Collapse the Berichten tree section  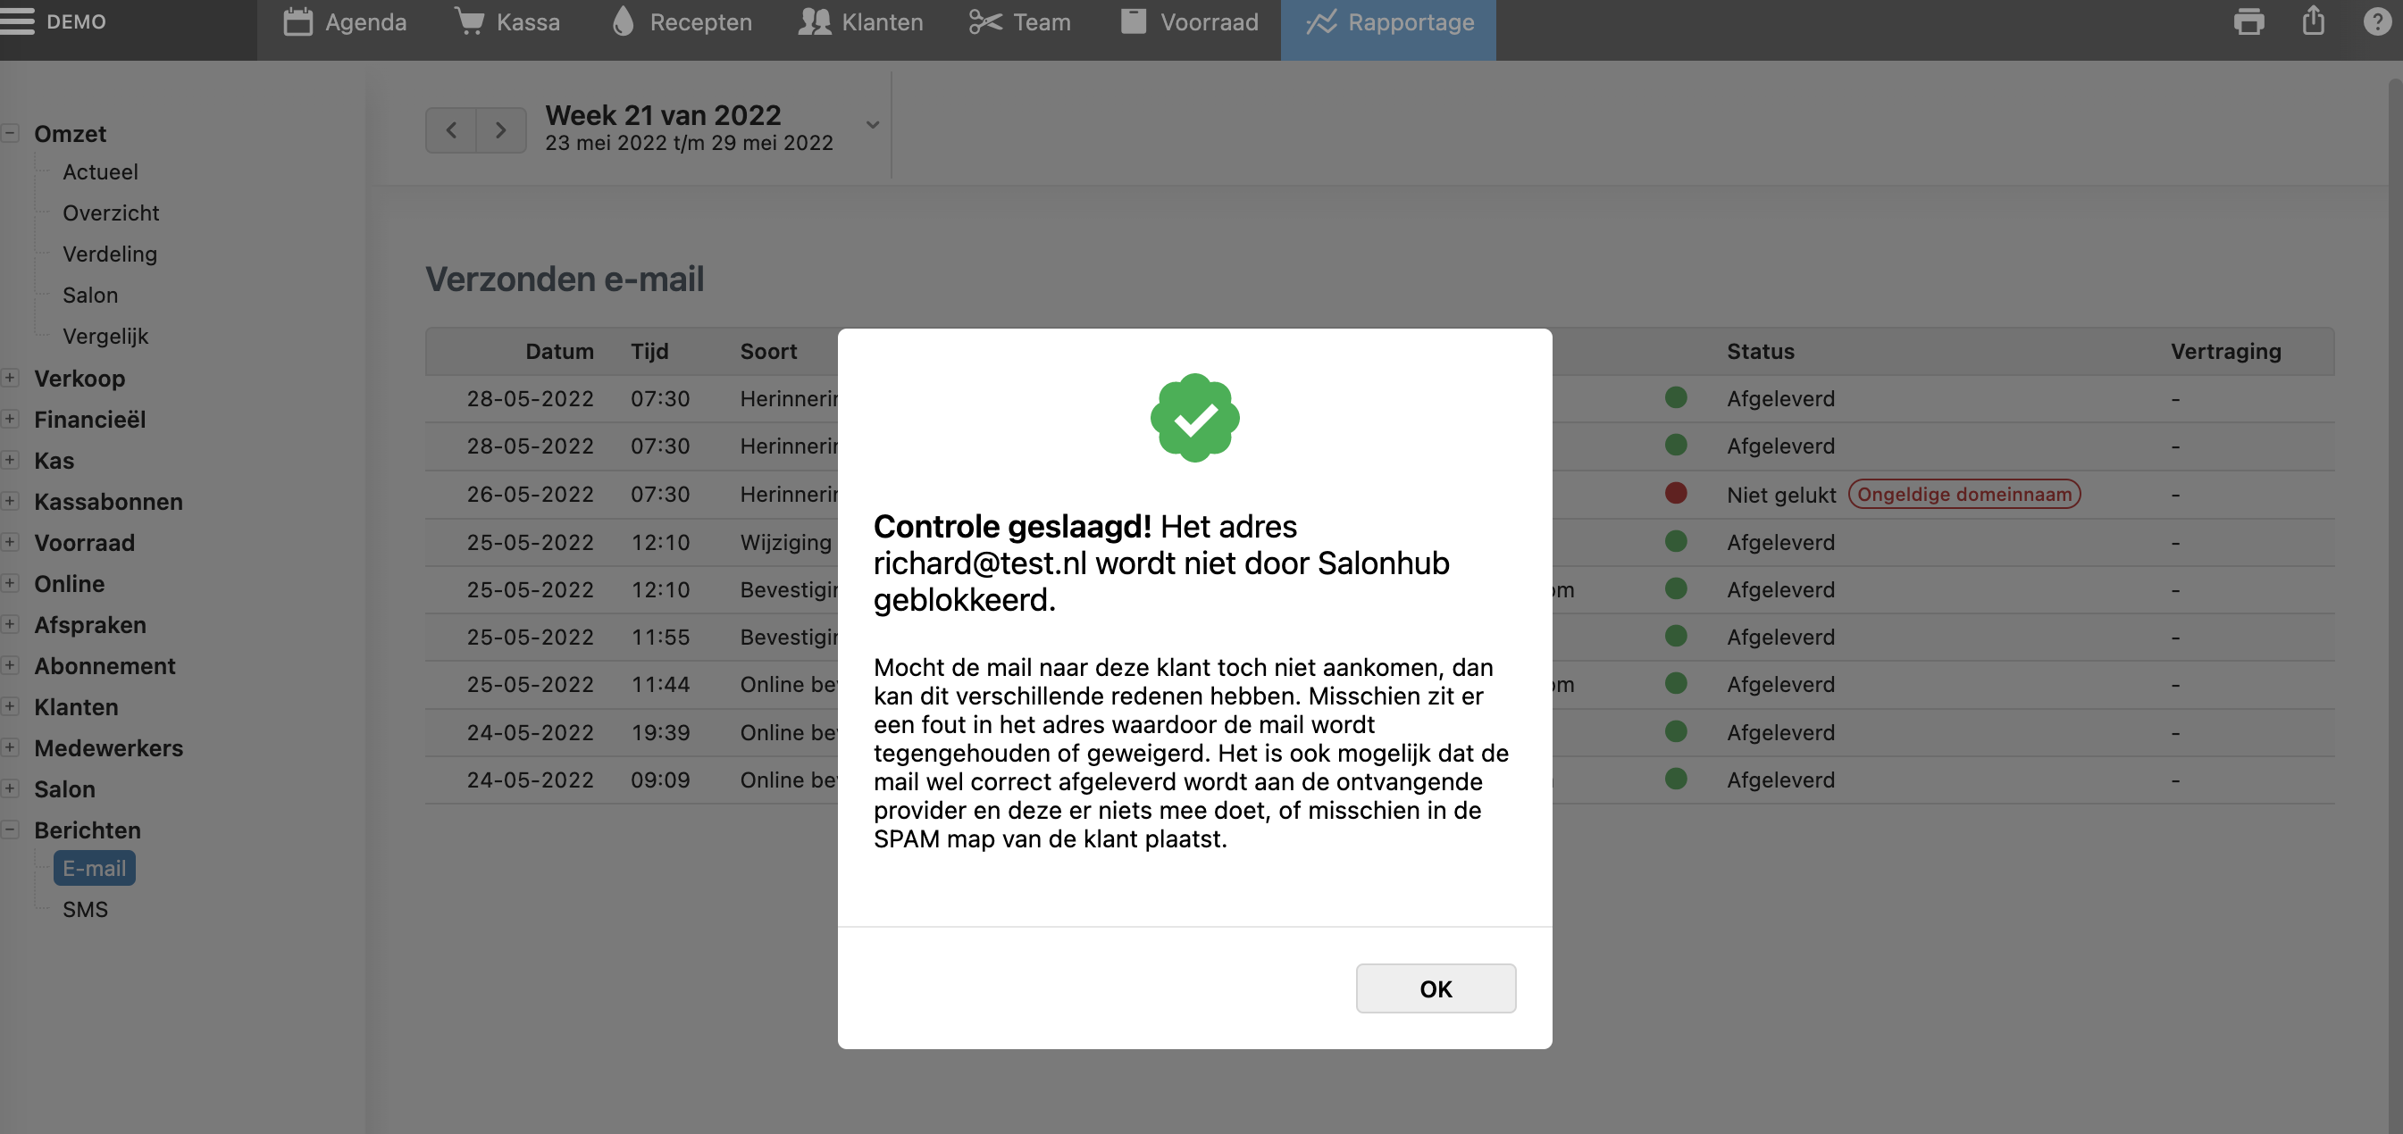[10, 829]
